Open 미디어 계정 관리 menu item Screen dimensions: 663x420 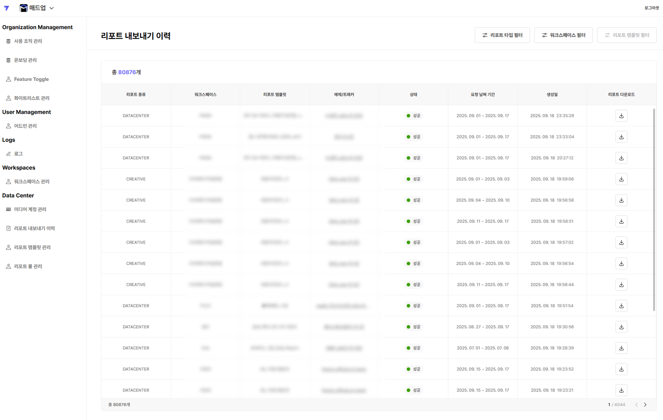[30, 209]
